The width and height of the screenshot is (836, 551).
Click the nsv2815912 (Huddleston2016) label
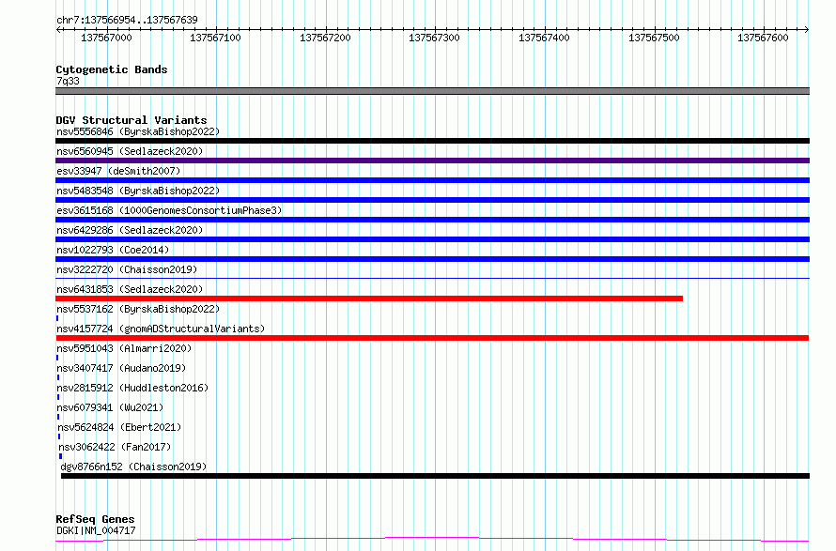pyautogui.click(x=132, y=388)
